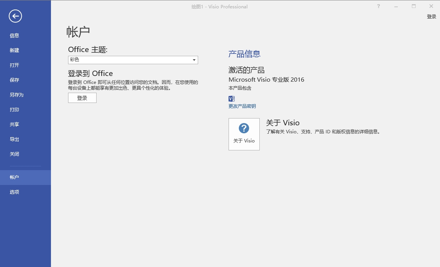Click the back arrow icon
This screenshot has height=267, width=440.
tap(16, 16)
